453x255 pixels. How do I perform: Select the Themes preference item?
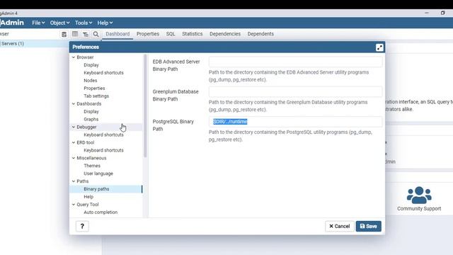point(92,166)
